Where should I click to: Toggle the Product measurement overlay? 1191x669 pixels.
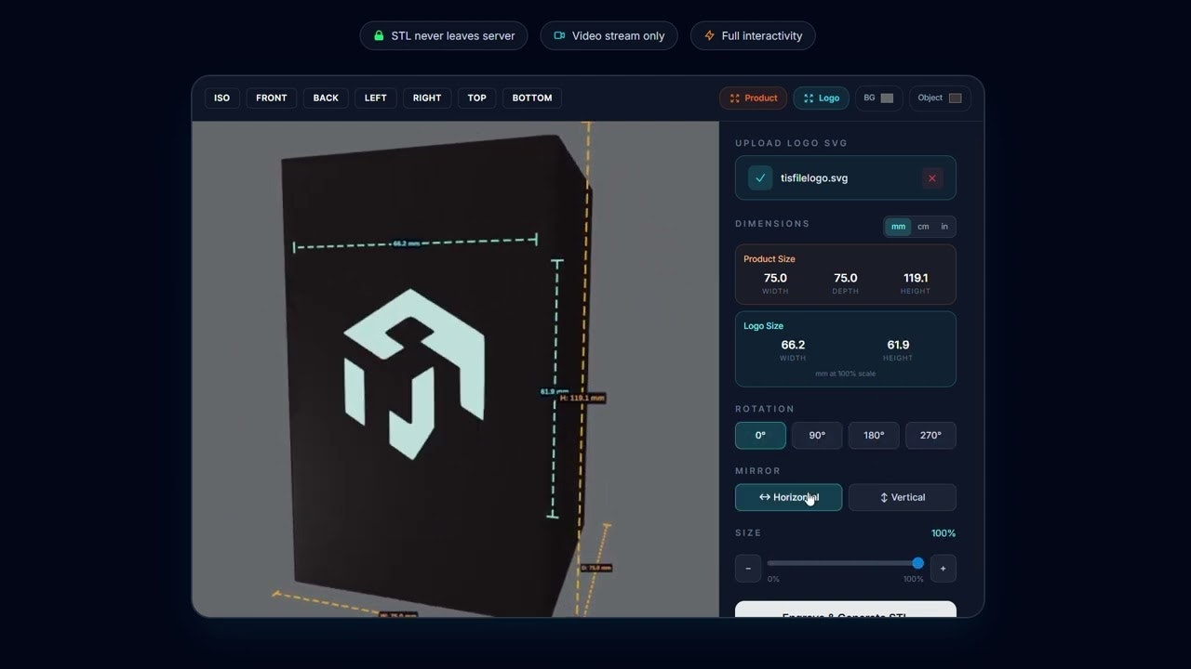coord(753,98)
